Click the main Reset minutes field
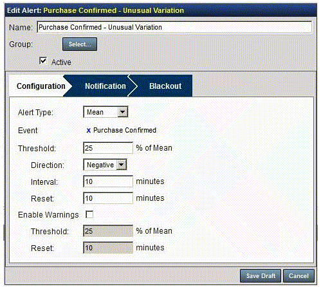This screenshot has width=321, height=287. pos(108,198)
